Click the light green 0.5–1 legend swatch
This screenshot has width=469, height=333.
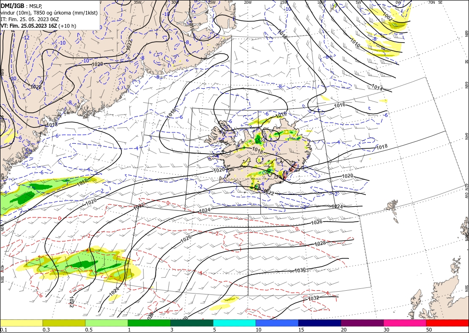coord(106,323)
